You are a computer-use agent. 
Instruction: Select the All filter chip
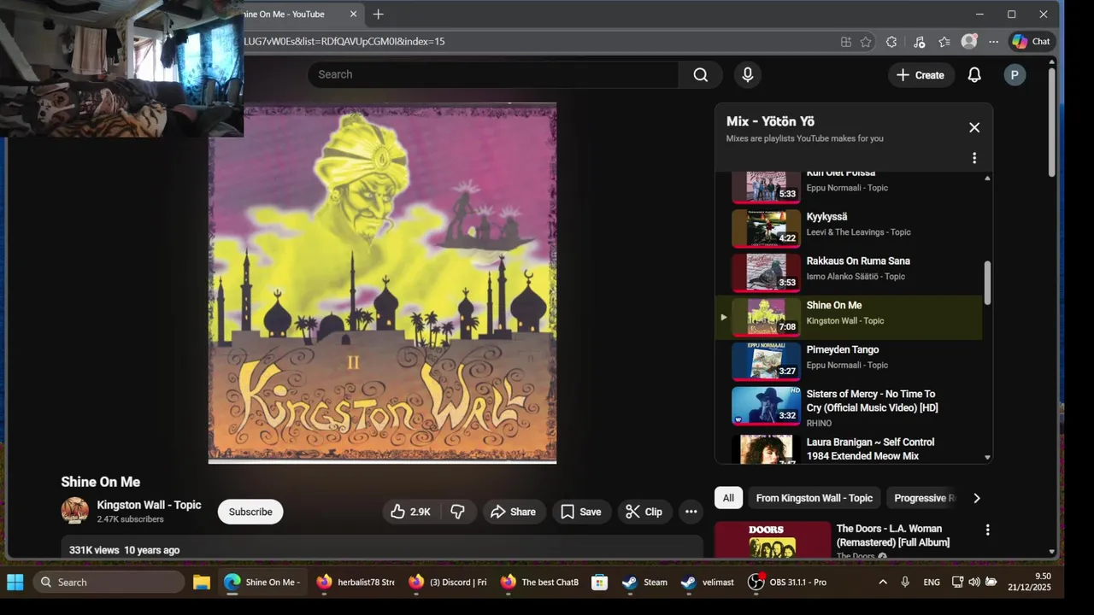click(728, 498)
